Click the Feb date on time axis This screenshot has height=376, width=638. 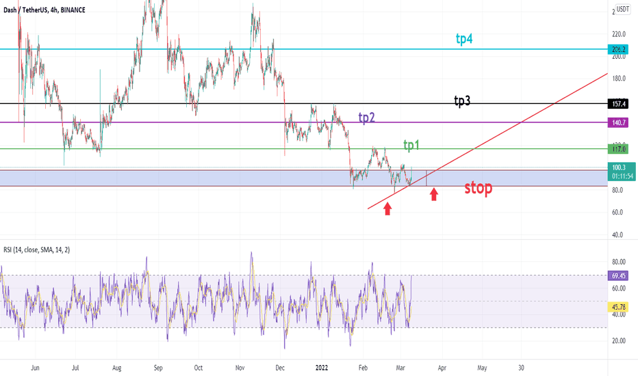363,368
